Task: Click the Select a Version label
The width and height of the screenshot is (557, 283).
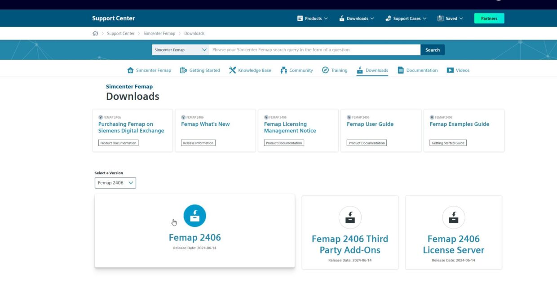Action: point(109,173)
